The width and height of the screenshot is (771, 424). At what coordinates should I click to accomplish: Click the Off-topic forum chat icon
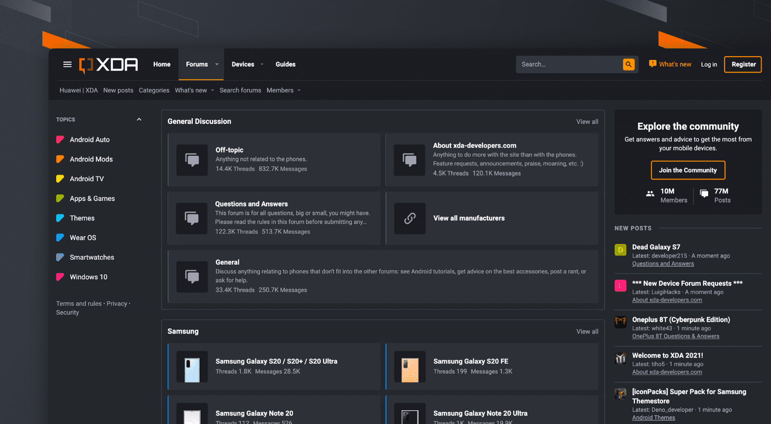click(192, 160)
